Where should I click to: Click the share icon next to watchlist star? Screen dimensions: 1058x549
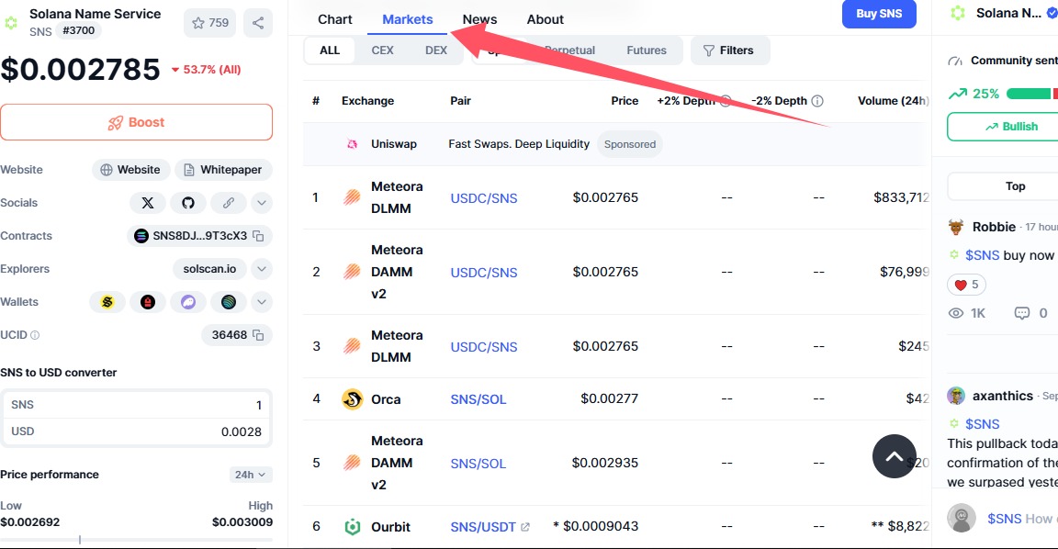pyautogui.click(x=258, y=23)
